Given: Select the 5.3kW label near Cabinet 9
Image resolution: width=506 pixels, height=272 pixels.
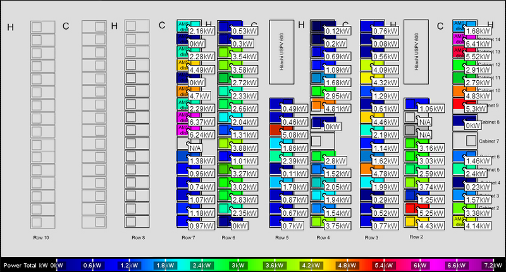Looking at the screenshot, I should (476, 109).
